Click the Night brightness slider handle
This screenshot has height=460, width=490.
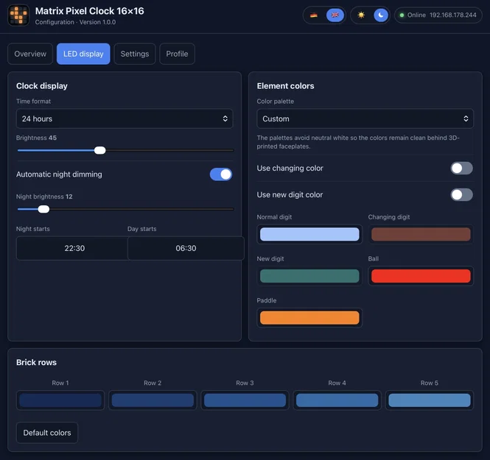pos(43,209)
